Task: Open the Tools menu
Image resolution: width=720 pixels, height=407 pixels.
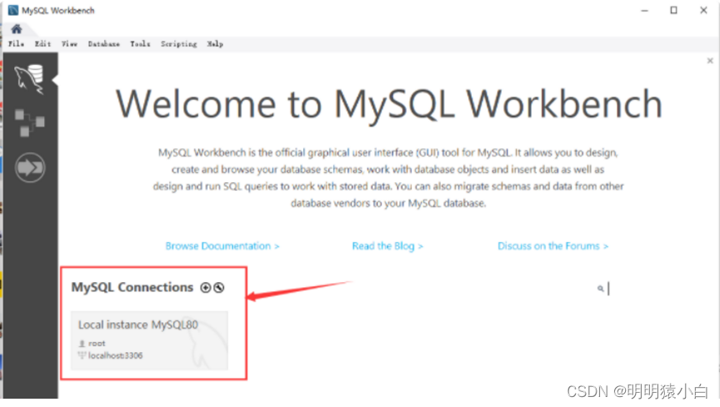Action: point(140,44)
